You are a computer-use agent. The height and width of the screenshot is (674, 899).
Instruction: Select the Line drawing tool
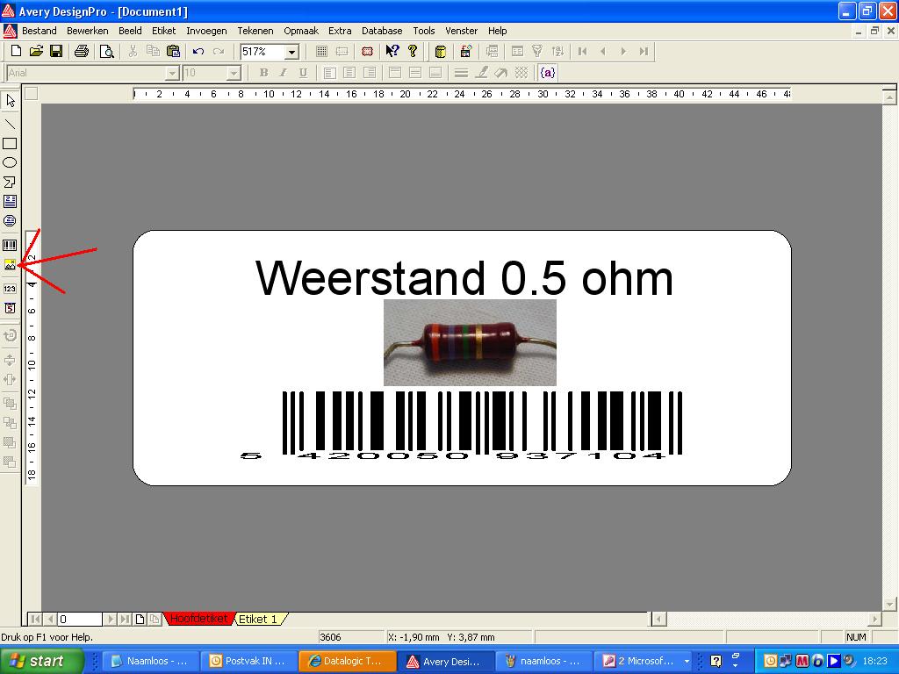[11, 124]
